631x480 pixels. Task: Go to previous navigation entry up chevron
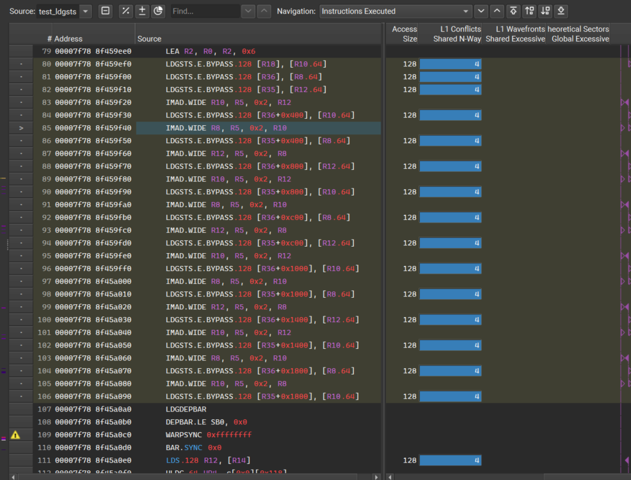(497, 11)
